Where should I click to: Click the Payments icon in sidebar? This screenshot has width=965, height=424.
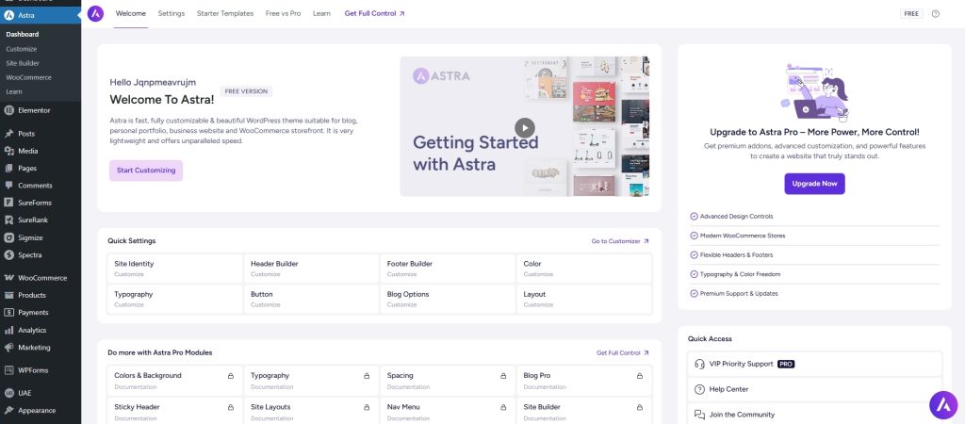click(8, 312)
